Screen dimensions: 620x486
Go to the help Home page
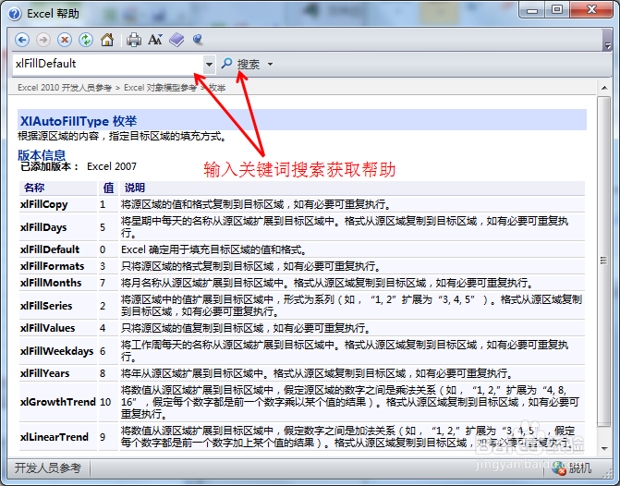(107, 40)
